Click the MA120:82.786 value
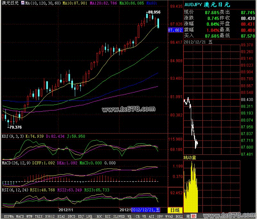The width and height of the screenshot is (257, 219). (x=103, y=3)
